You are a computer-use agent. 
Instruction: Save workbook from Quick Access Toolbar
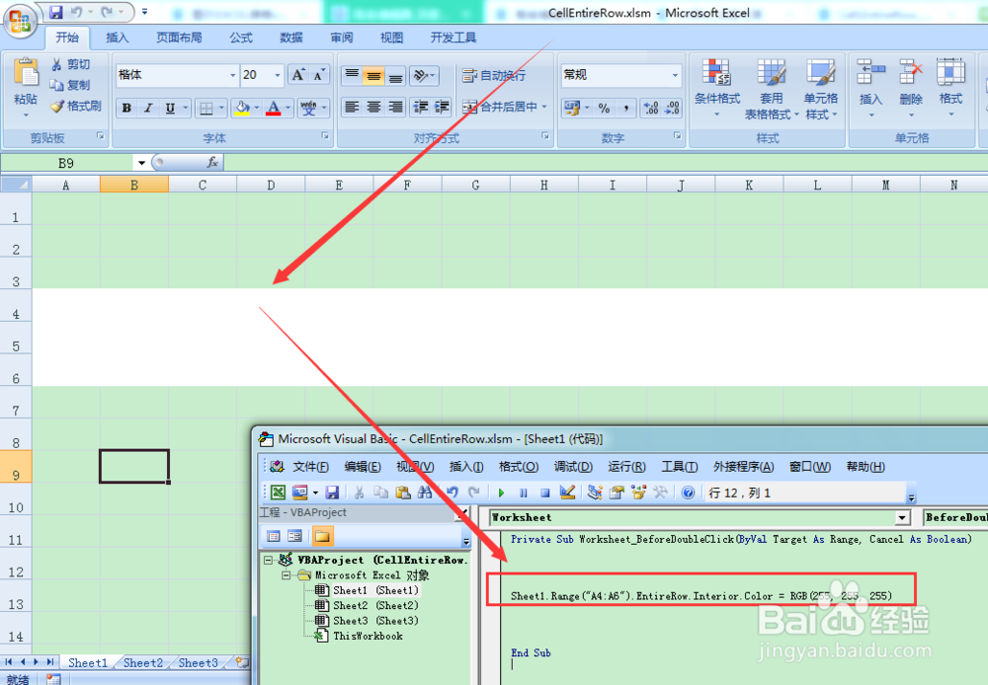pos(55,12)
